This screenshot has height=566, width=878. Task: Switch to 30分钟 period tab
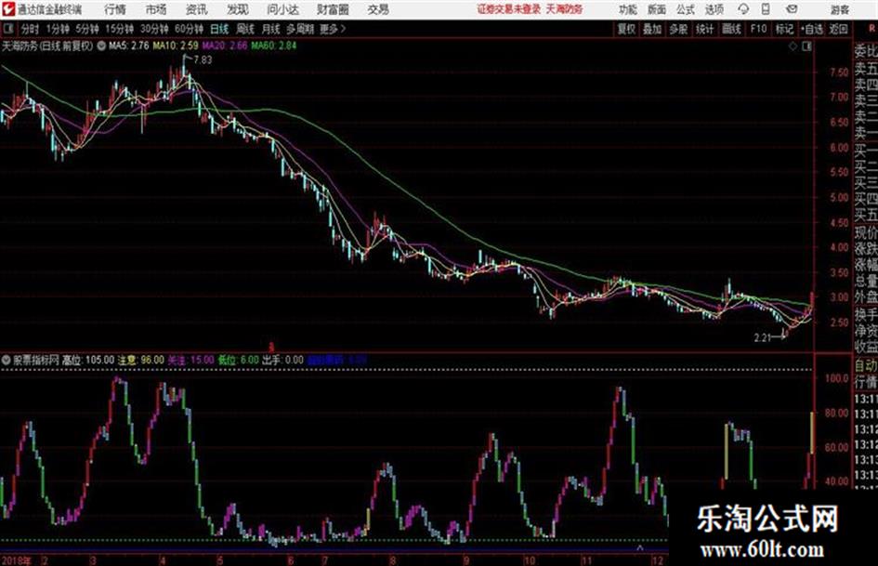coord(154,29)
